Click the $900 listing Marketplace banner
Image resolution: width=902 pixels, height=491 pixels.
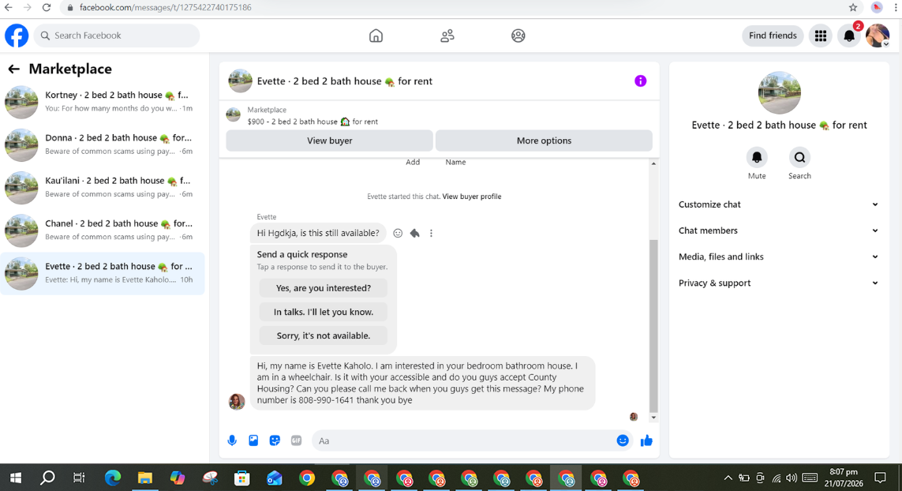coord(440,116)
